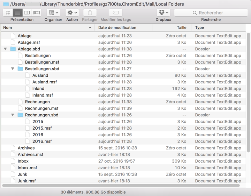This screenshot has width=251, height=196.
Task: Select the Bestellungen.sbd folder icon
Action: click(20, 68)
